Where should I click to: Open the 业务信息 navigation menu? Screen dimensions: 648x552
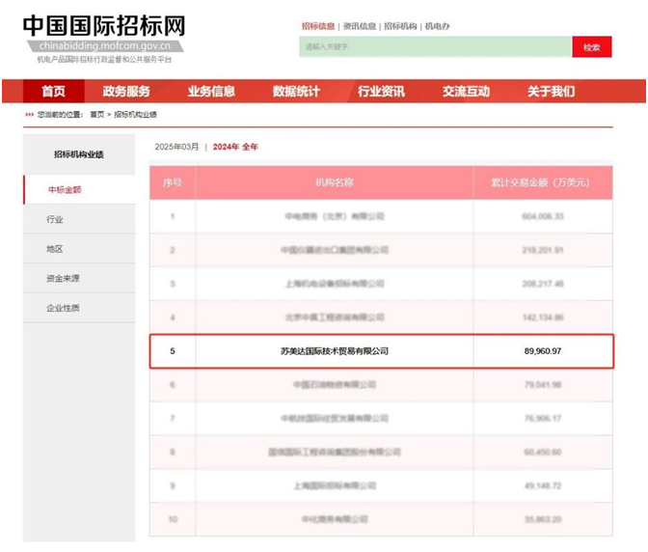(x=211, y=92)
